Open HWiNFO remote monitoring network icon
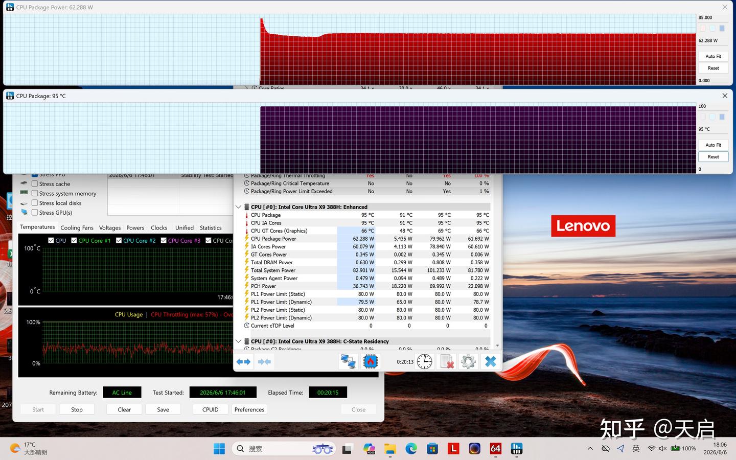The height and width of the screenshot is (460, 736). coord(348,362)
